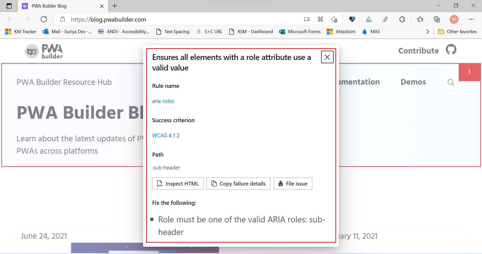Select Demos in the site navigation
This screenshot has height=254, width=482.
pyautogui.click(x=413, y=82)
